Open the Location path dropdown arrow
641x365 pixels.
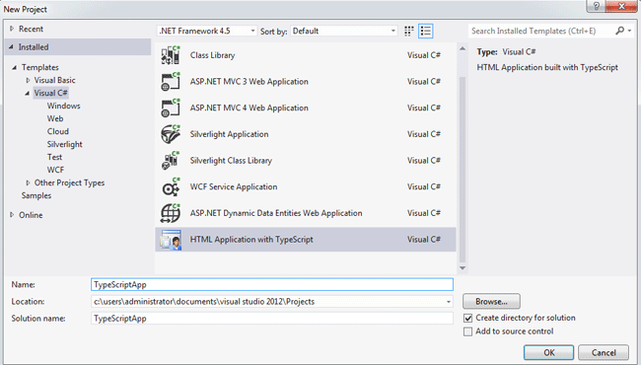[x=449, y=302]
